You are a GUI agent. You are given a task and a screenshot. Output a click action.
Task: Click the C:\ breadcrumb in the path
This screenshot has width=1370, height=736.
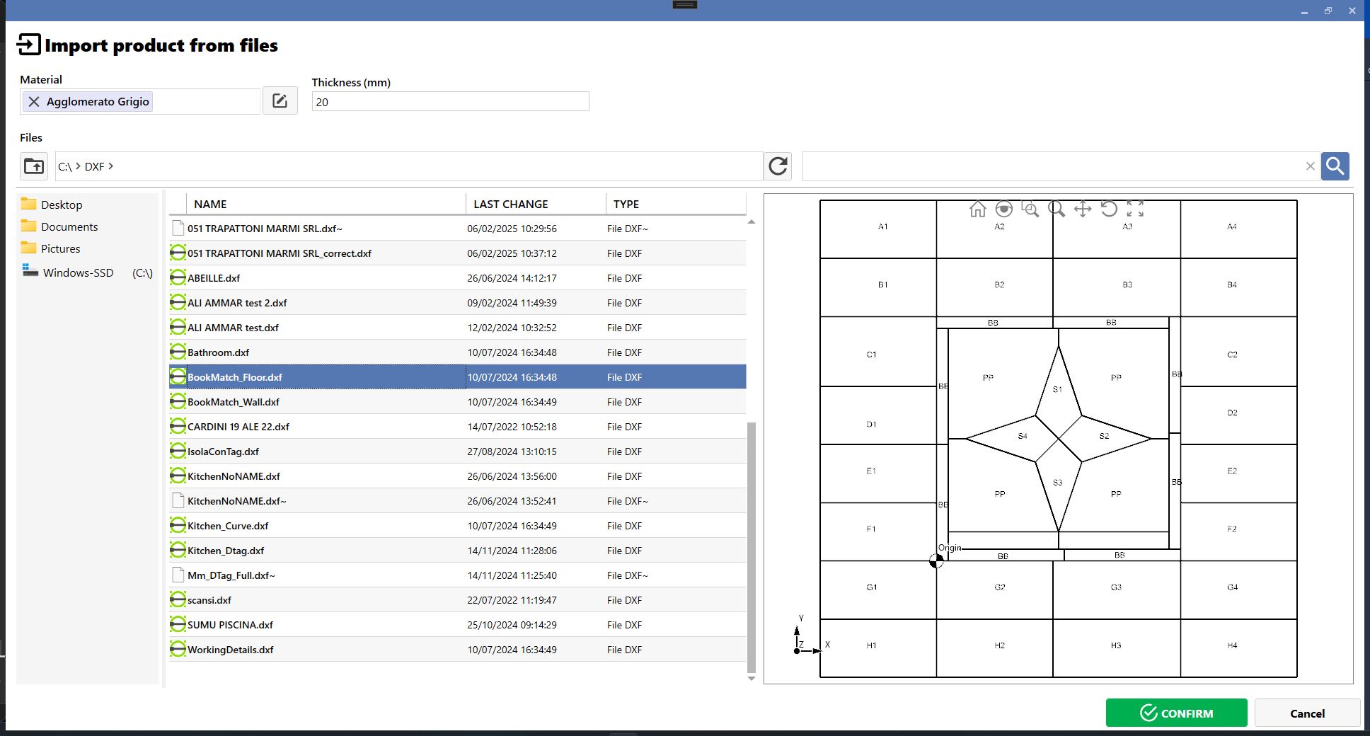pos(64,166)
